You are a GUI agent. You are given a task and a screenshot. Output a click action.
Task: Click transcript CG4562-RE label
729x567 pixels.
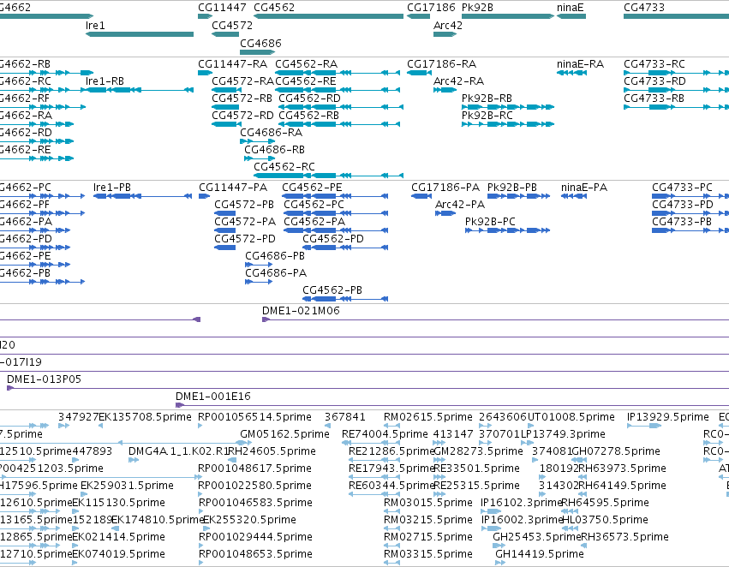[x=306, y=81]
